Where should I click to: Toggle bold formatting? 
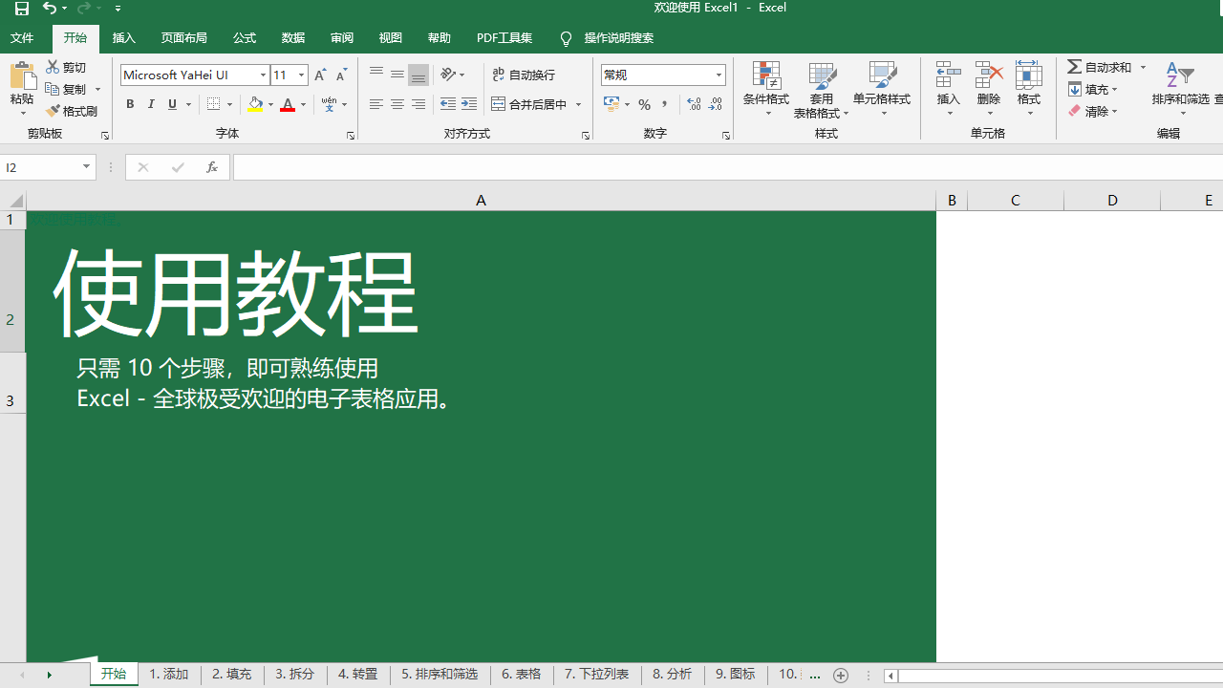point(130,104)
